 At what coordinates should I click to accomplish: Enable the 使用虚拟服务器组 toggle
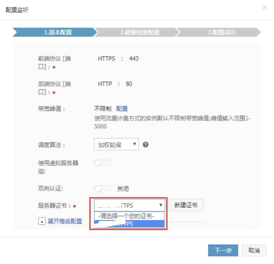[103, 164]
